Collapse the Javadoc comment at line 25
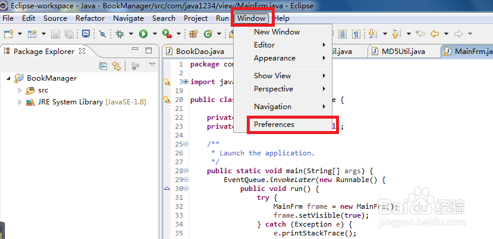The width and height of the screenshot is (493, 239). (186, 144)
